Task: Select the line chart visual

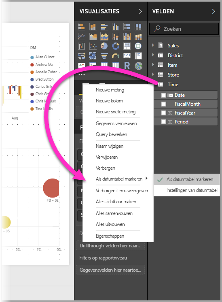Action: click(x=82, y=36)
